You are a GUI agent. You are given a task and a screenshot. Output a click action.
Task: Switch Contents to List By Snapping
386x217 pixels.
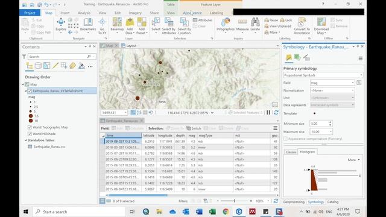(x=64, y=66)
